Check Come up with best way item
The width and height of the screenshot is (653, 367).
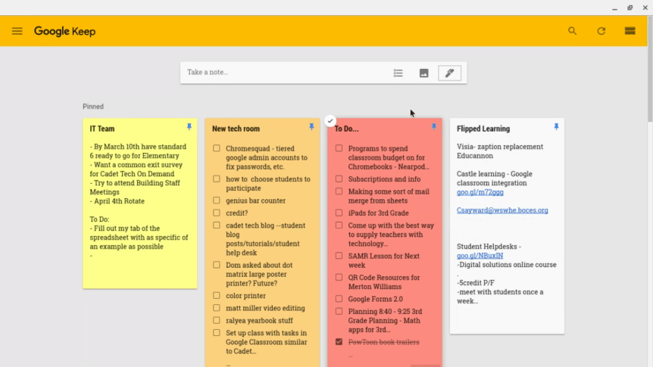pos(339,225)
